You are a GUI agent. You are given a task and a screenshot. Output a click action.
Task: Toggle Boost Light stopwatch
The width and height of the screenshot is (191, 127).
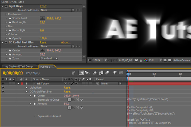(10, 30)
